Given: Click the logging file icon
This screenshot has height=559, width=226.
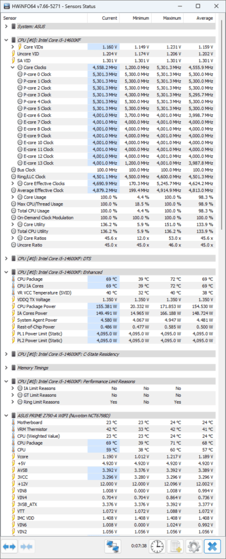Looking at the screenshot, I should (x=176, y=546).
